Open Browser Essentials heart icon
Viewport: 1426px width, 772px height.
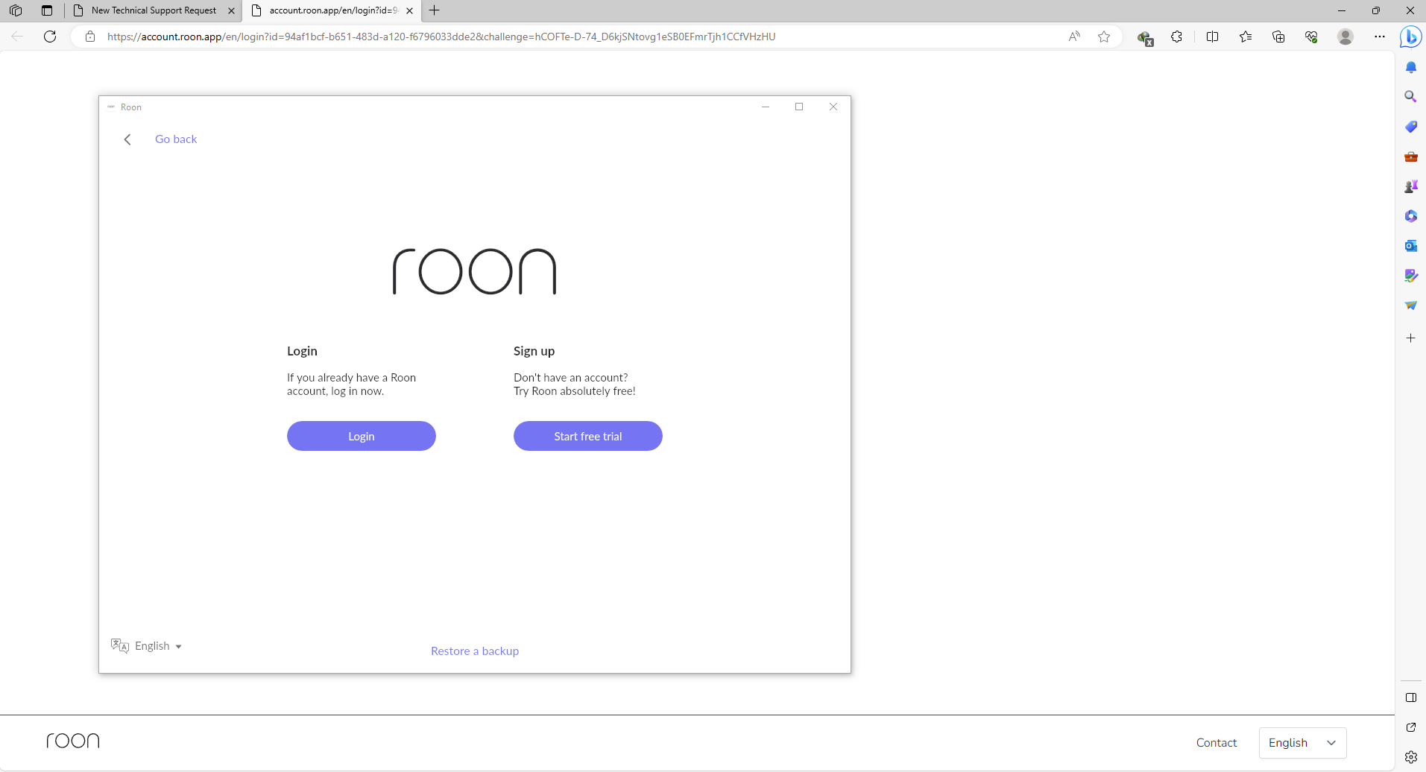pos(1311,37)
